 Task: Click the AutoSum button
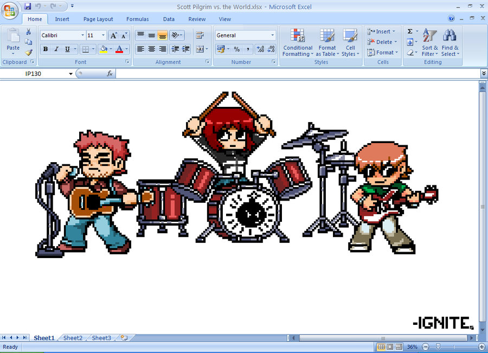click(x=411, y=31)
